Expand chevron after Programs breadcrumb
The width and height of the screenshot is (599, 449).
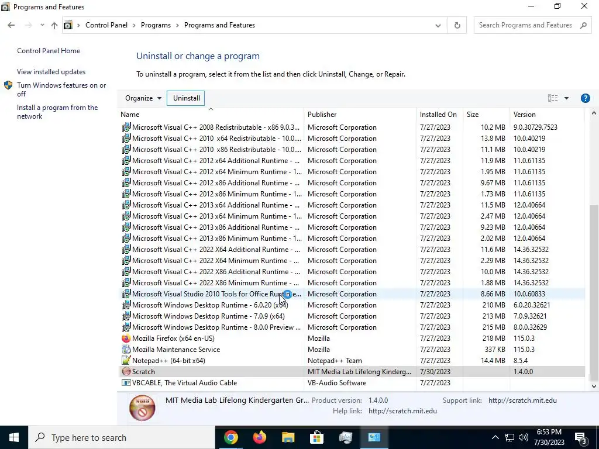178,25
